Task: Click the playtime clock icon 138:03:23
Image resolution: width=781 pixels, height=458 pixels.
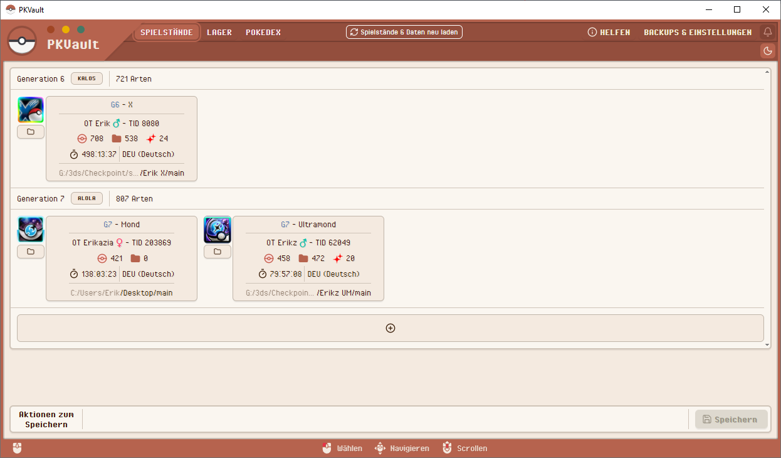Action: [x=74, y=274]
